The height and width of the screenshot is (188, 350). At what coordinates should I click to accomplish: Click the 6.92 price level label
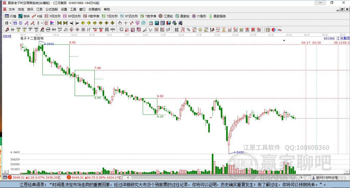160,96
